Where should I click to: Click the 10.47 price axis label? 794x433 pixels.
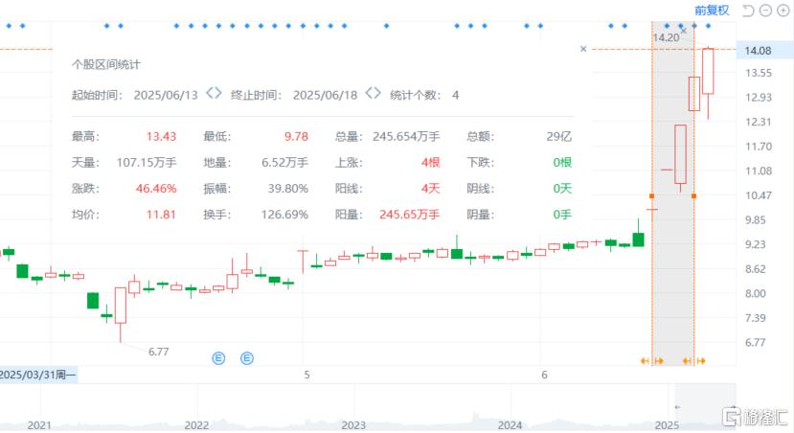[x=758, y=195]
